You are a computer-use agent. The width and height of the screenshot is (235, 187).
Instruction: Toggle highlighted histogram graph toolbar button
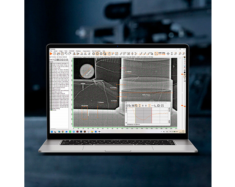(156, 54)
